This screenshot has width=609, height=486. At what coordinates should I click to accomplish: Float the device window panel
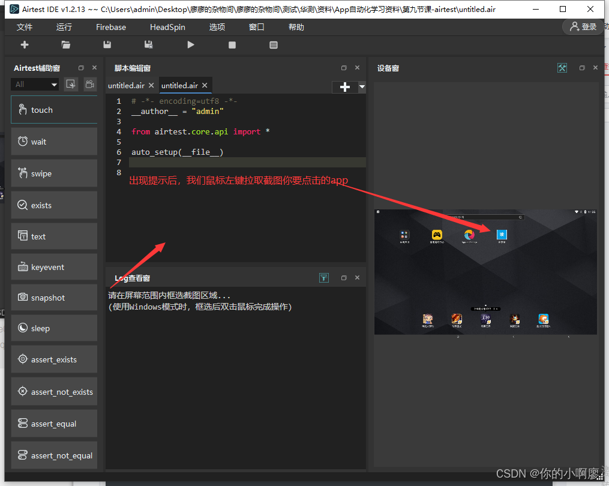click(582, 68)
